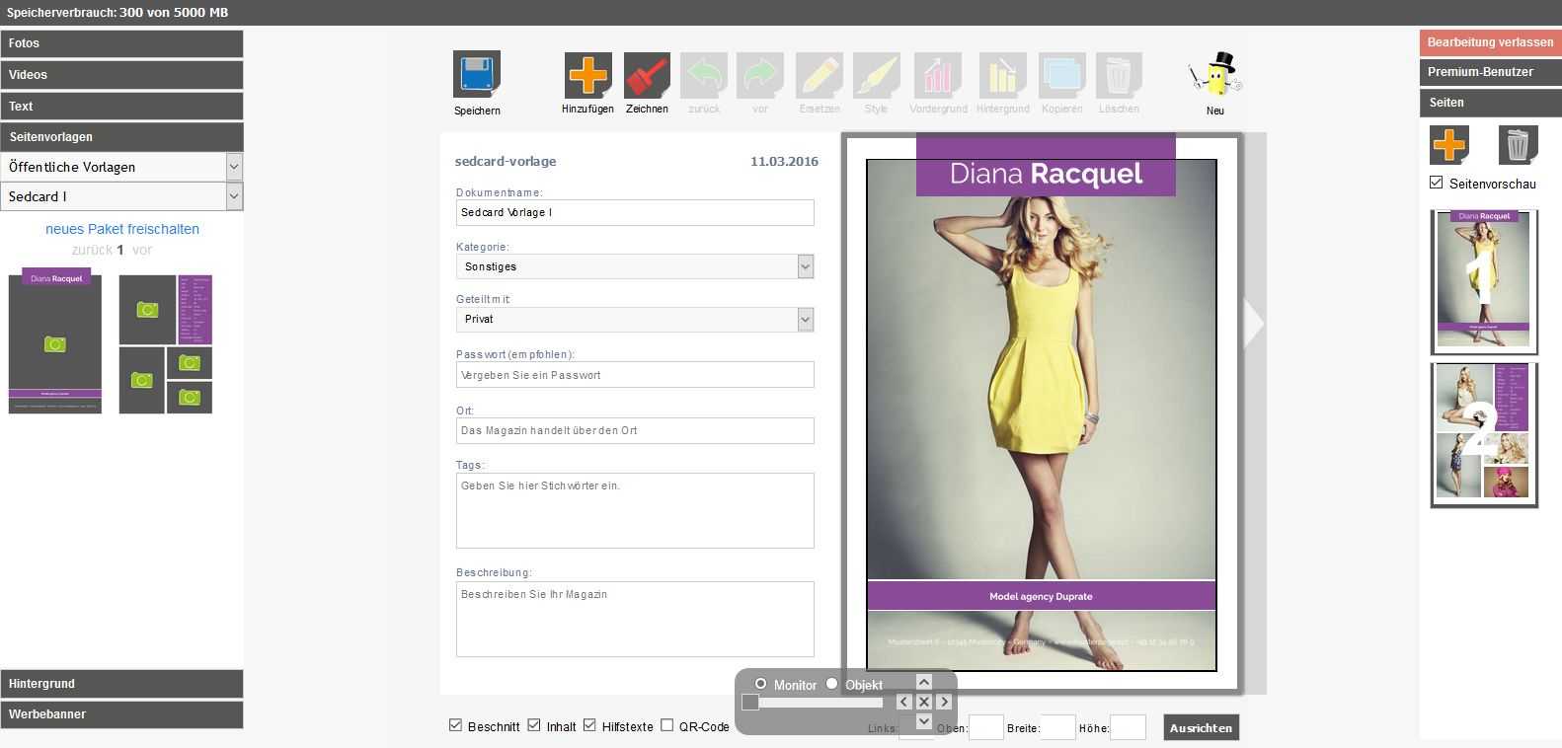1562x748 pixels.
Task: Delete page using the Seiten trash icon
Action: pyautogui.click(x=1518, y=145)
